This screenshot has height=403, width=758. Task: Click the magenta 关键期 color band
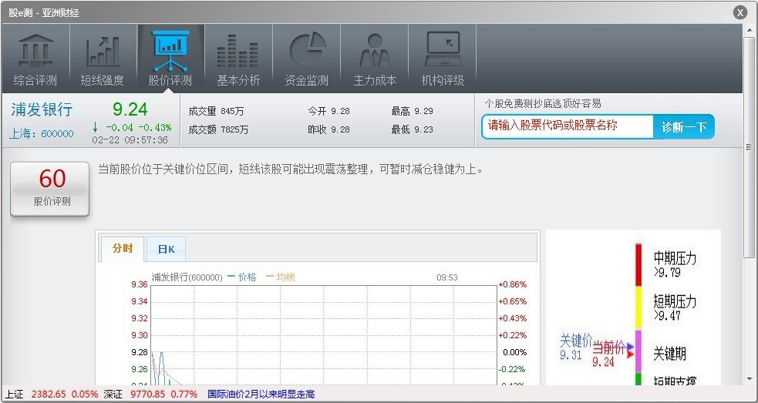pyautogui.click(x=638, y=351)
